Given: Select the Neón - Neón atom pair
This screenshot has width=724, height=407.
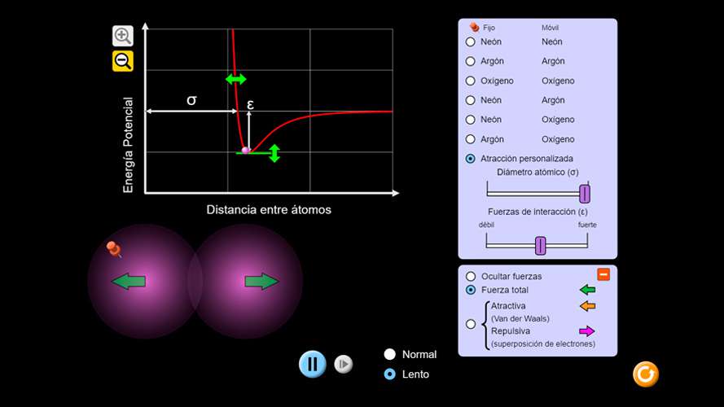Looking at the screenshot, I should click(x=471, y=42).
